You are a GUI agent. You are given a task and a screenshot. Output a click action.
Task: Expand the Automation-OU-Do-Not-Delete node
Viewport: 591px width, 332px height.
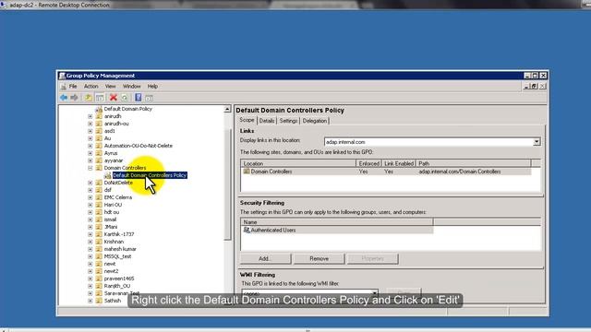click(x=90, y=146)
